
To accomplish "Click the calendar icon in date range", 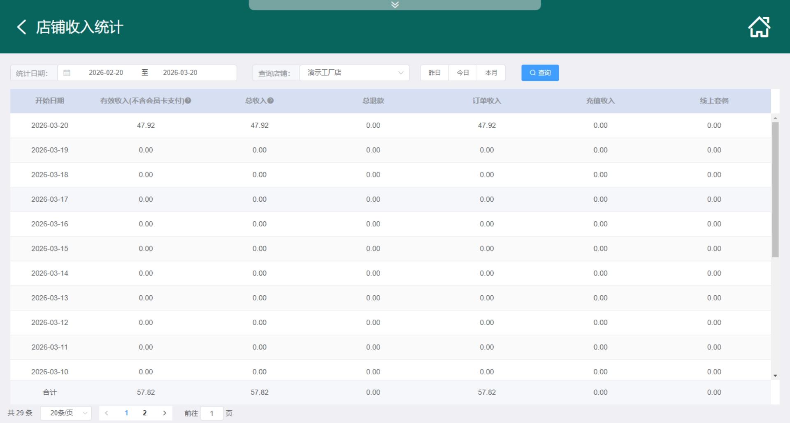I will [x=67, y=73].
